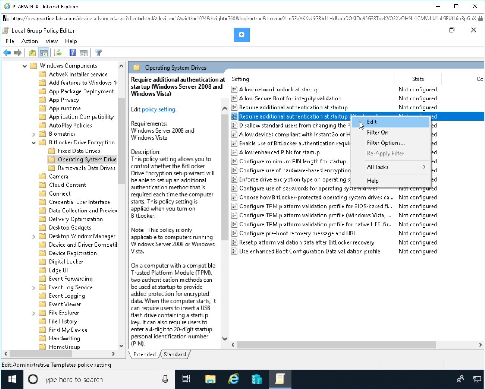The width and height of the screenshot is (485, 389).
Task: Click the taskbar search box
Action: (x=99, y=379)
